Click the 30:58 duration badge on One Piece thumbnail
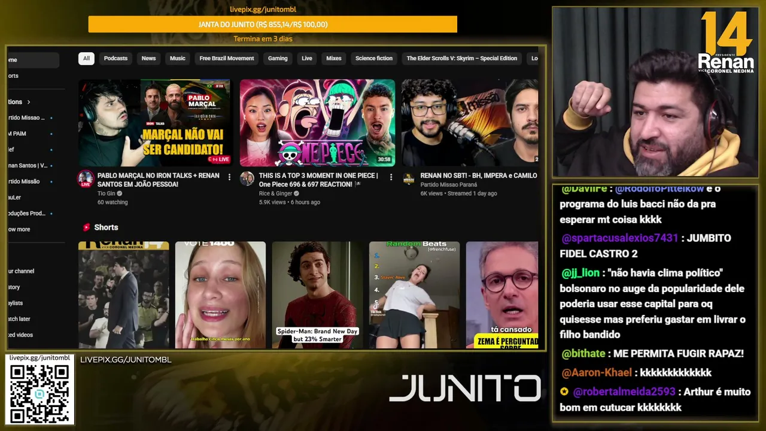The height and width of the screenshot is (431, 766). click(x=384, y=159)
